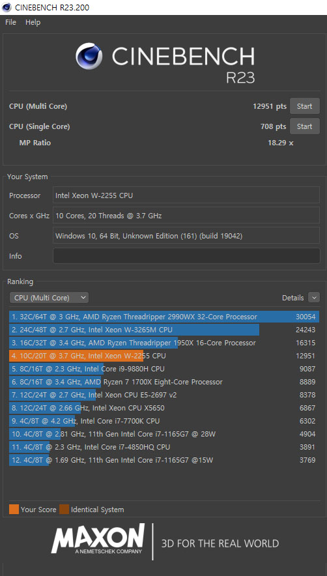Select the Core i7-7700K ranking row
Viewport: 327px width, 576px height.
click(164, 421)
